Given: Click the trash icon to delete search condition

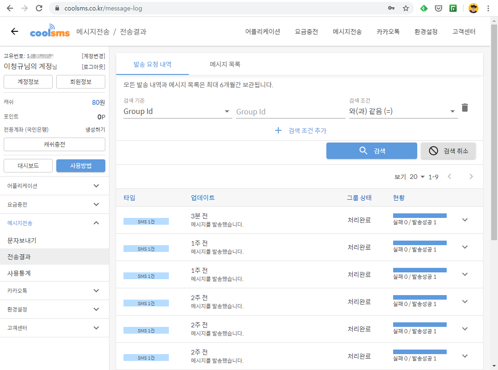Looking at the screenshot, I should click(465, 108).
